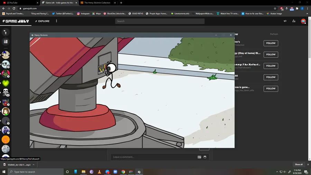
Task: Focus the Game Jolt search field
Action: pyautogui.click(x=160, y=21)
